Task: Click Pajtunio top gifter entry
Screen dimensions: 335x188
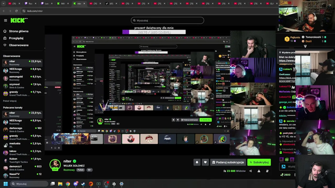Action: click(292, 39)
